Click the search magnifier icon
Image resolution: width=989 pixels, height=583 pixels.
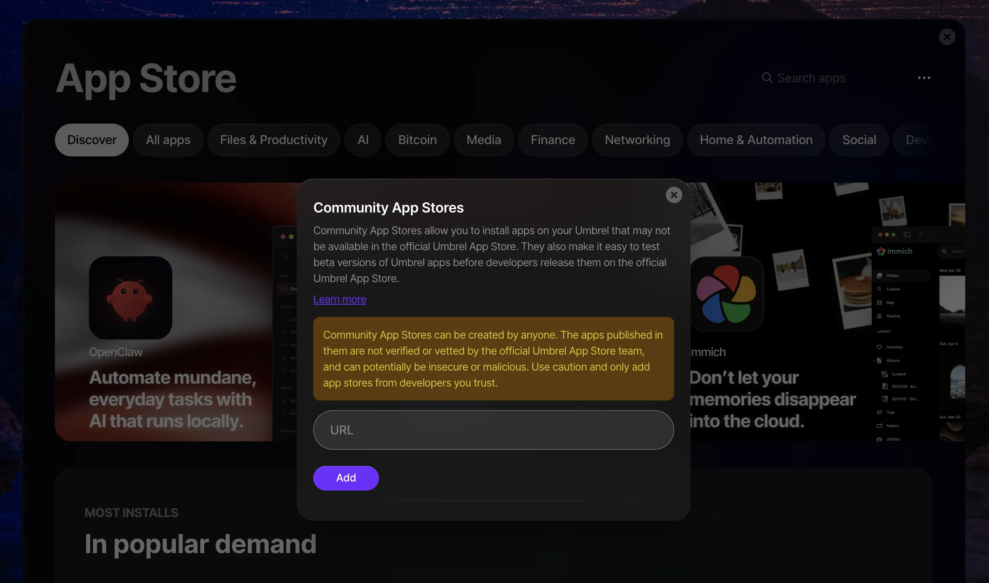767,78
